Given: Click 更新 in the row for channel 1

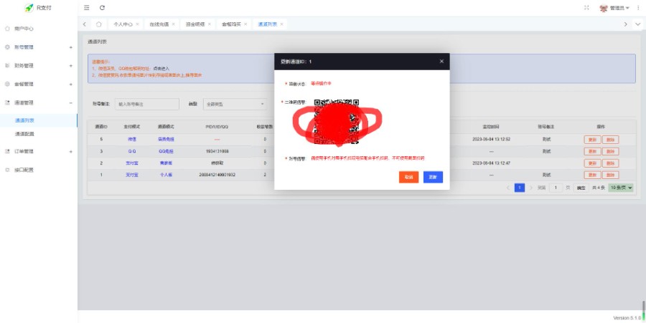Looking at the screenshot, I should [592, 175].
